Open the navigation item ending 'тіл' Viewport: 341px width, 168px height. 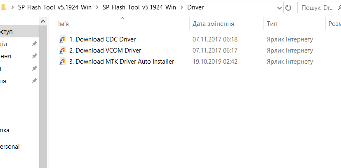[3, 44]
